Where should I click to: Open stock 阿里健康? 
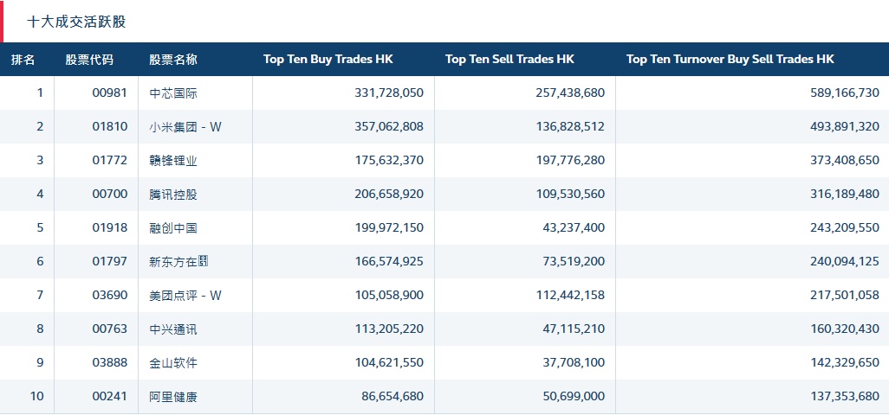(173, 397)
